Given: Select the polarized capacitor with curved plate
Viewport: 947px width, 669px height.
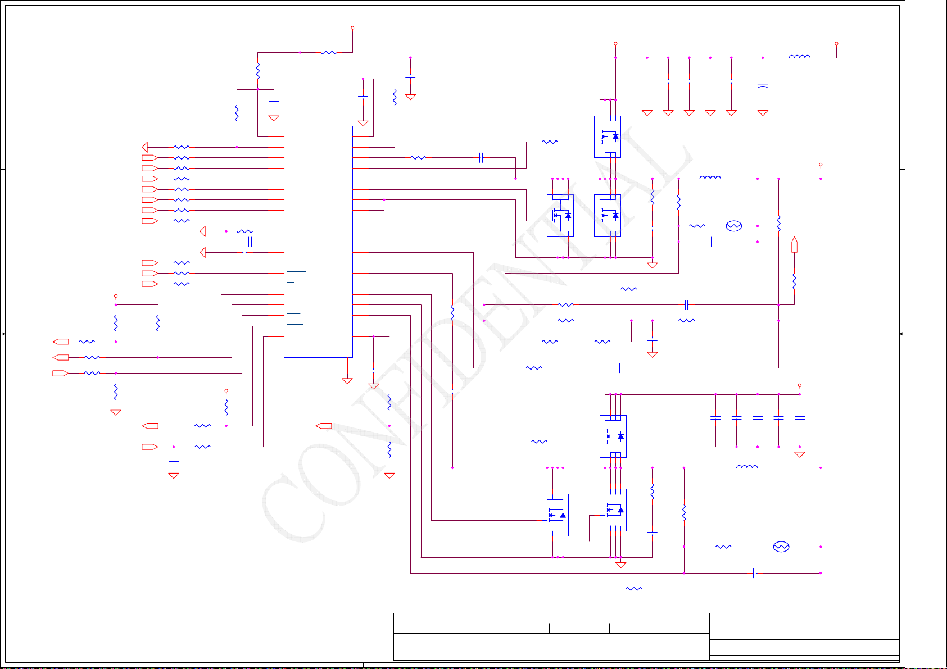Looking at the screenshot, I should (x=763, y=86).
